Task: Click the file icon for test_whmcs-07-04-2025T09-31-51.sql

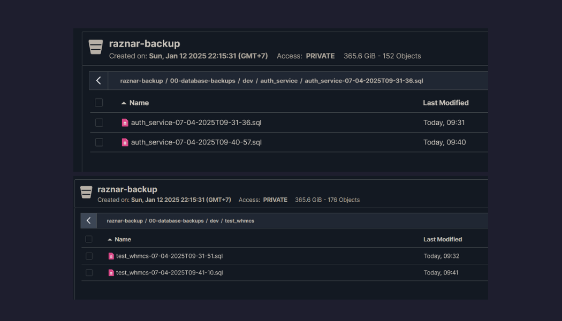Action: (x=111, y=256)
